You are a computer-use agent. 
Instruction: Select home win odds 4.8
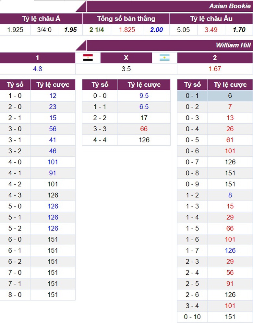click(38, 69)
